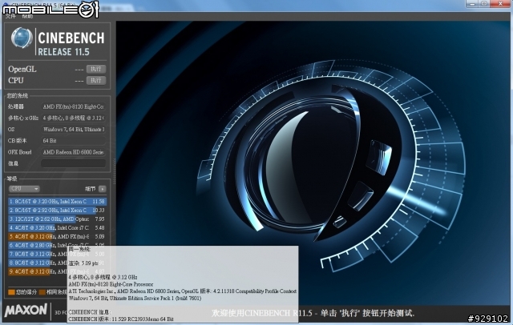
Task: Click the empty 信息 info input field
Action: 73,163
